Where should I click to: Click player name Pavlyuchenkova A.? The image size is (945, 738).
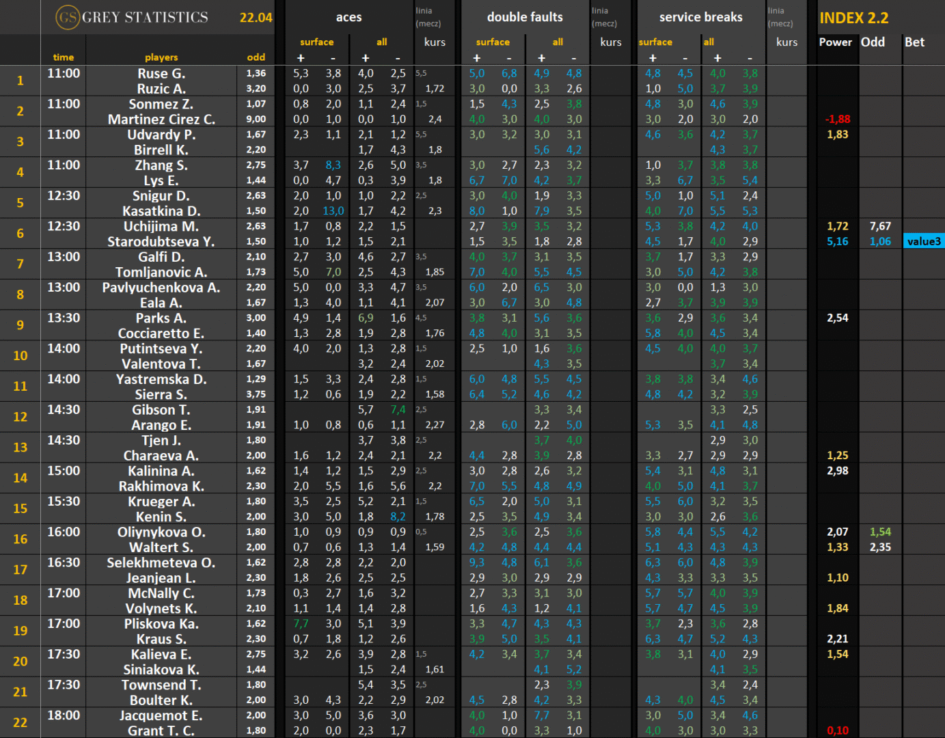tap(161, 288)
